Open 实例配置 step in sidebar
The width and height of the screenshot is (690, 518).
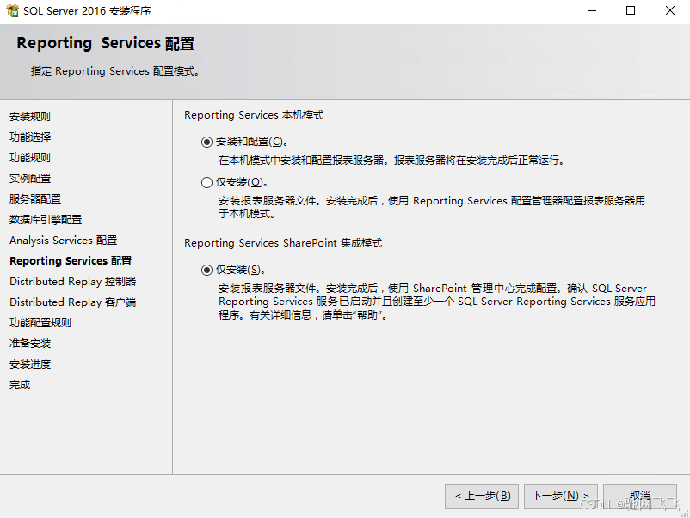pyautogui.click(x=30, y=179)
